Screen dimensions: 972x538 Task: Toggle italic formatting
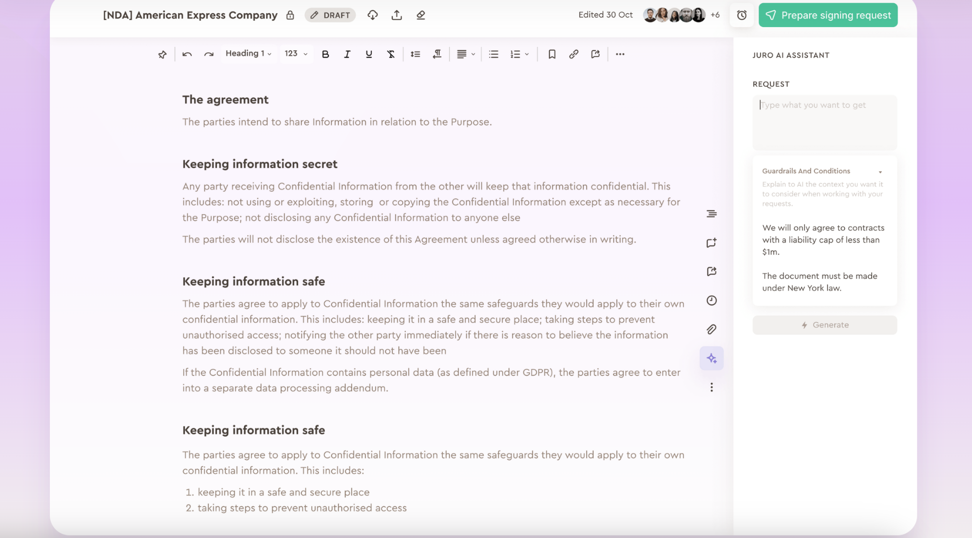pos(346,54)
